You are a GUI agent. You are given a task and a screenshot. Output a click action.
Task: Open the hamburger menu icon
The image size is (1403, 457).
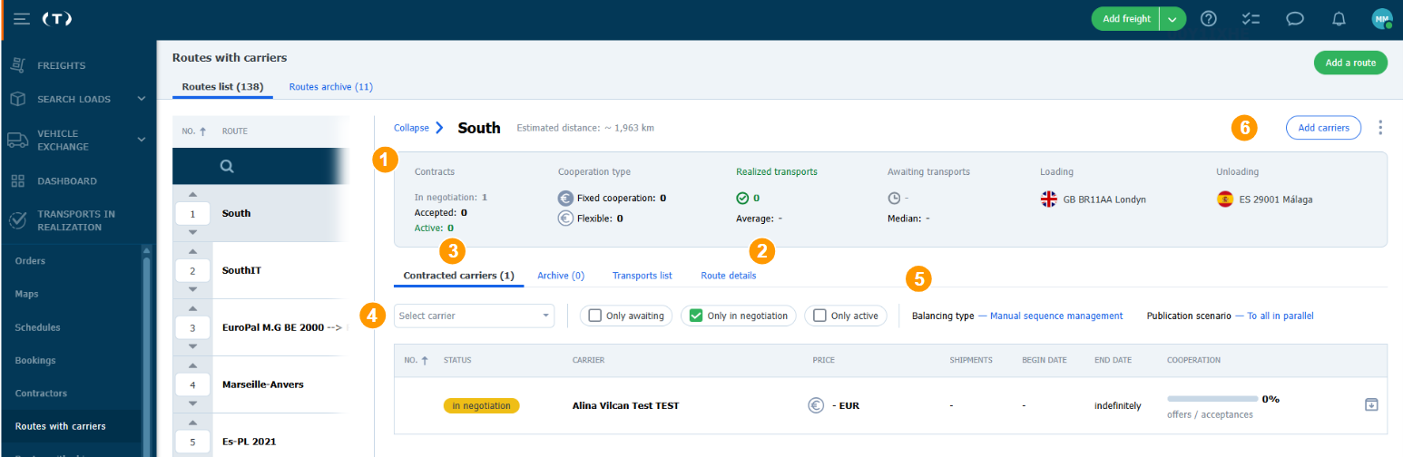click(23, 19)
